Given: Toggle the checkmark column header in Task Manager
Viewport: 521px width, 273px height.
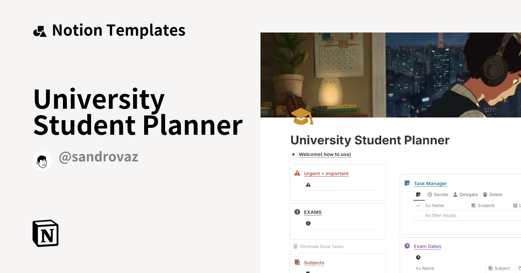Looking at the screenshot, I should pos(418,205).
